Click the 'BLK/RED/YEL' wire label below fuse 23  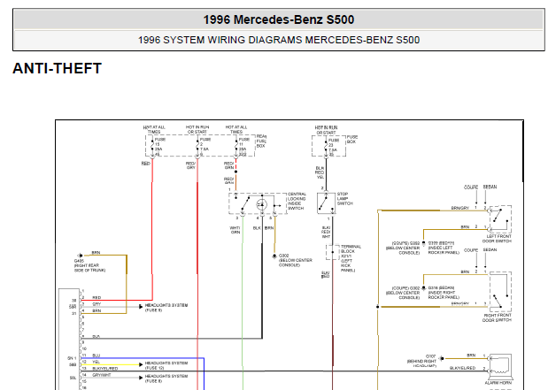coord(320,172)
